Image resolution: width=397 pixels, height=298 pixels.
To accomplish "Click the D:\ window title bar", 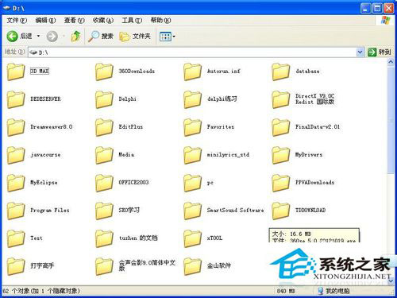I will [x=180, y=8].
